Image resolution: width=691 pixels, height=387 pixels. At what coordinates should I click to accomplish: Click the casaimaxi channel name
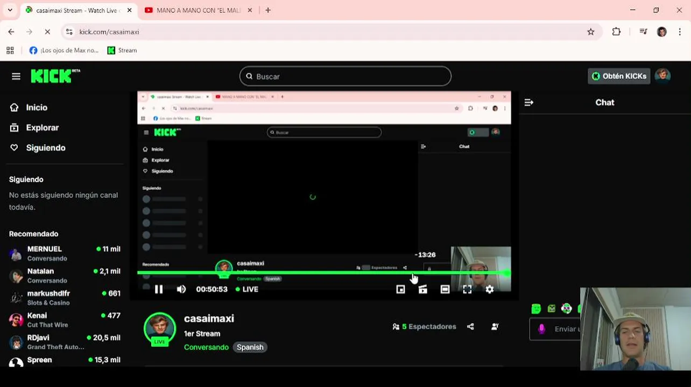coord(209,319)
